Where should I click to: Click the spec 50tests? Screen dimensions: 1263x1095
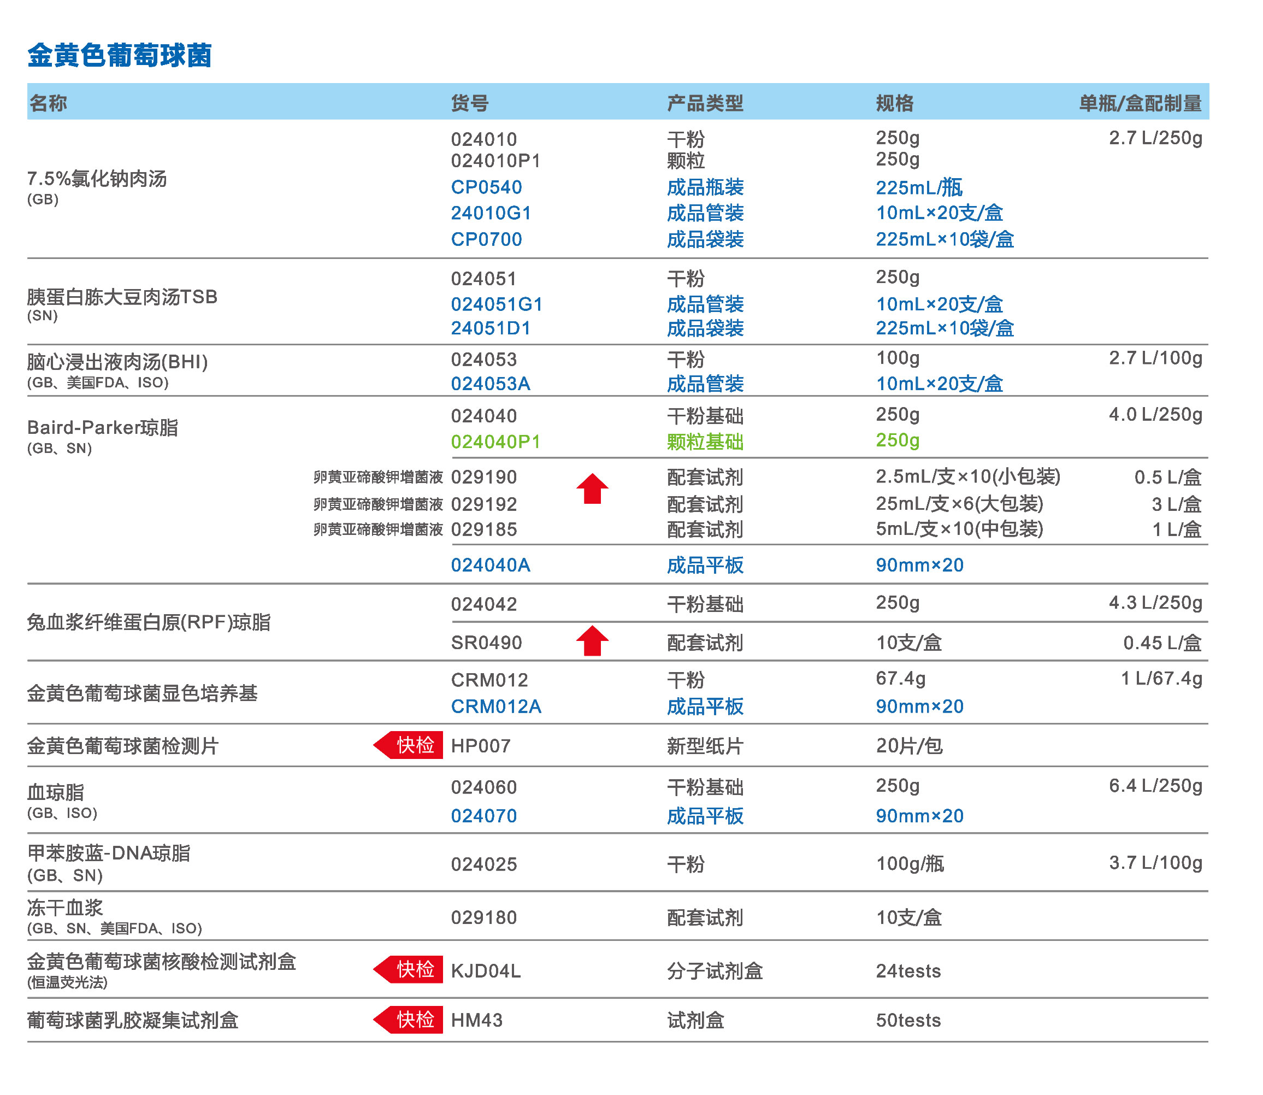[908, 1021]
